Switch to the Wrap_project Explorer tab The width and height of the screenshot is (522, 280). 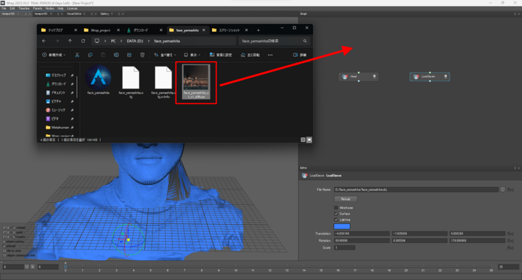[100, 30]
